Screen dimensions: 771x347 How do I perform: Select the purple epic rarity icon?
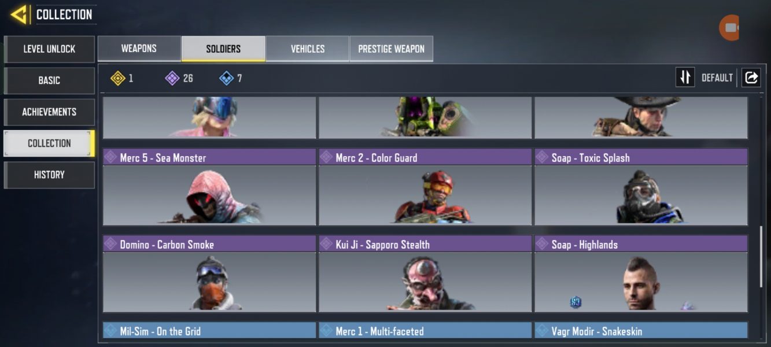point(172,78)
